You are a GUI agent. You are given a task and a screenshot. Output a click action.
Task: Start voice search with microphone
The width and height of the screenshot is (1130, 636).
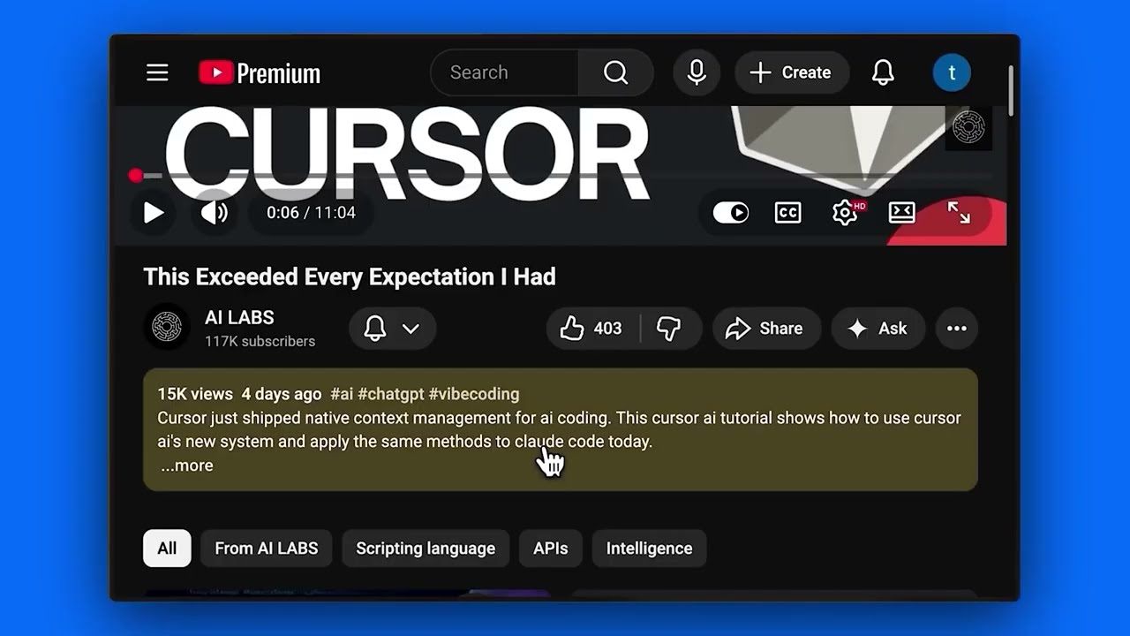(697, 72)
